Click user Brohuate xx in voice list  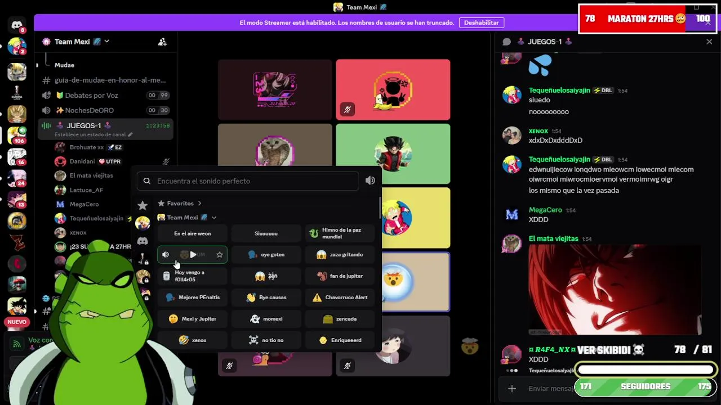click(86, 147)
